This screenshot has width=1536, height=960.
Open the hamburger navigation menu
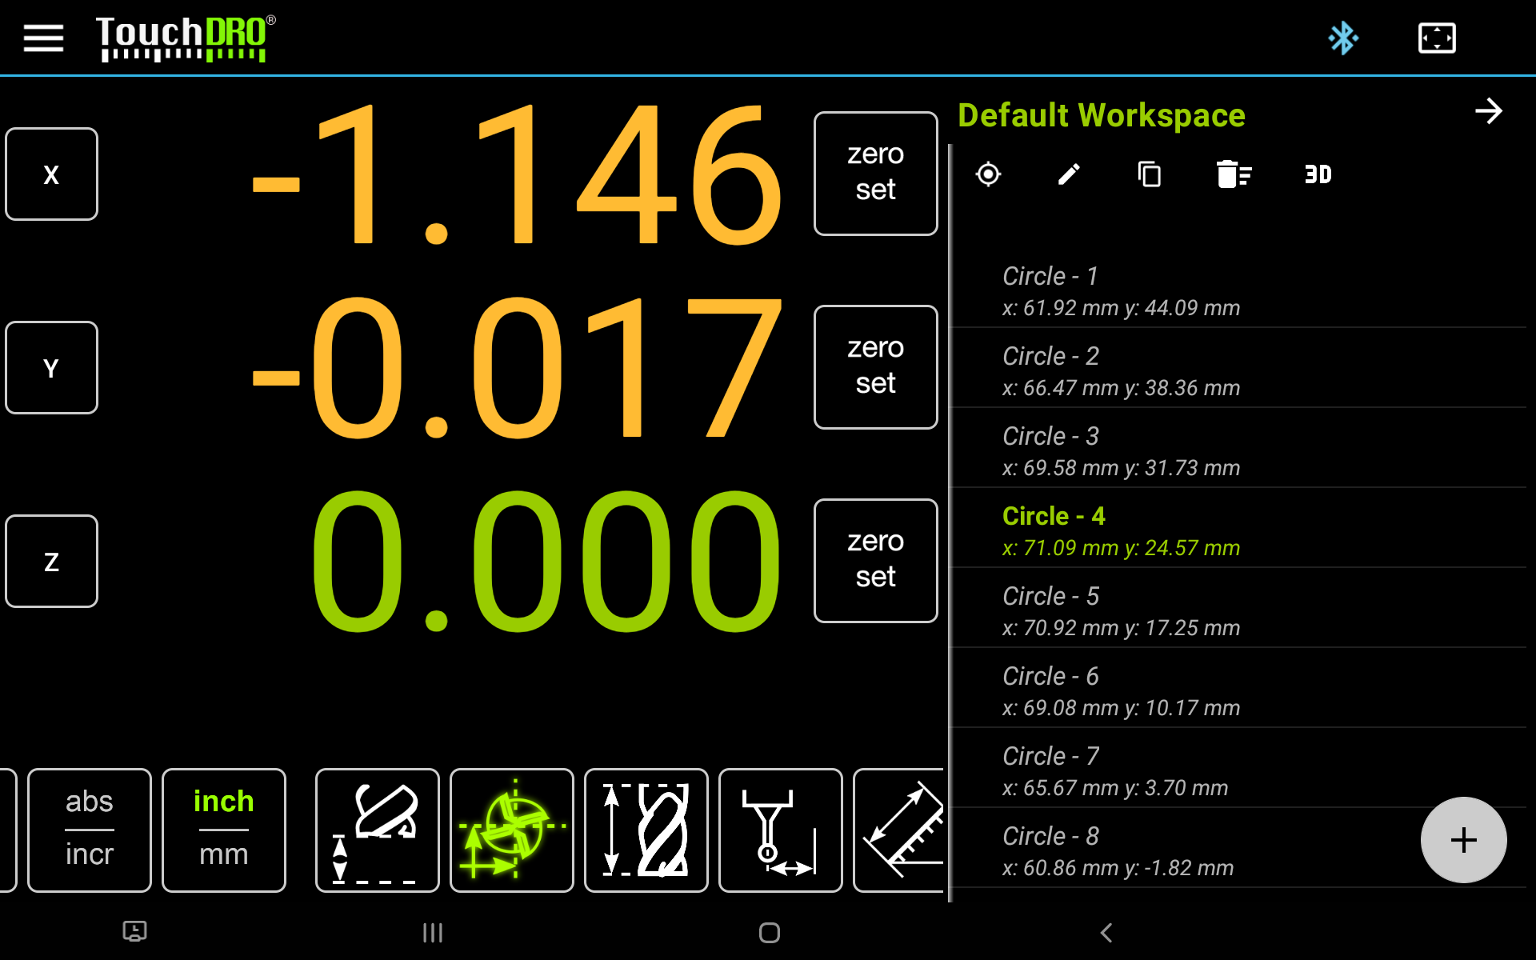(43, 38)
